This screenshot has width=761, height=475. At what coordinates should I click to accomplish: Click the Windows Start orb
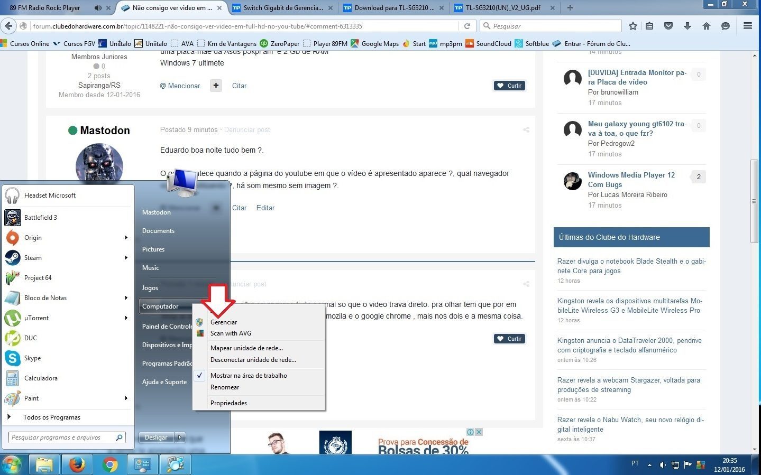(12, 465)
